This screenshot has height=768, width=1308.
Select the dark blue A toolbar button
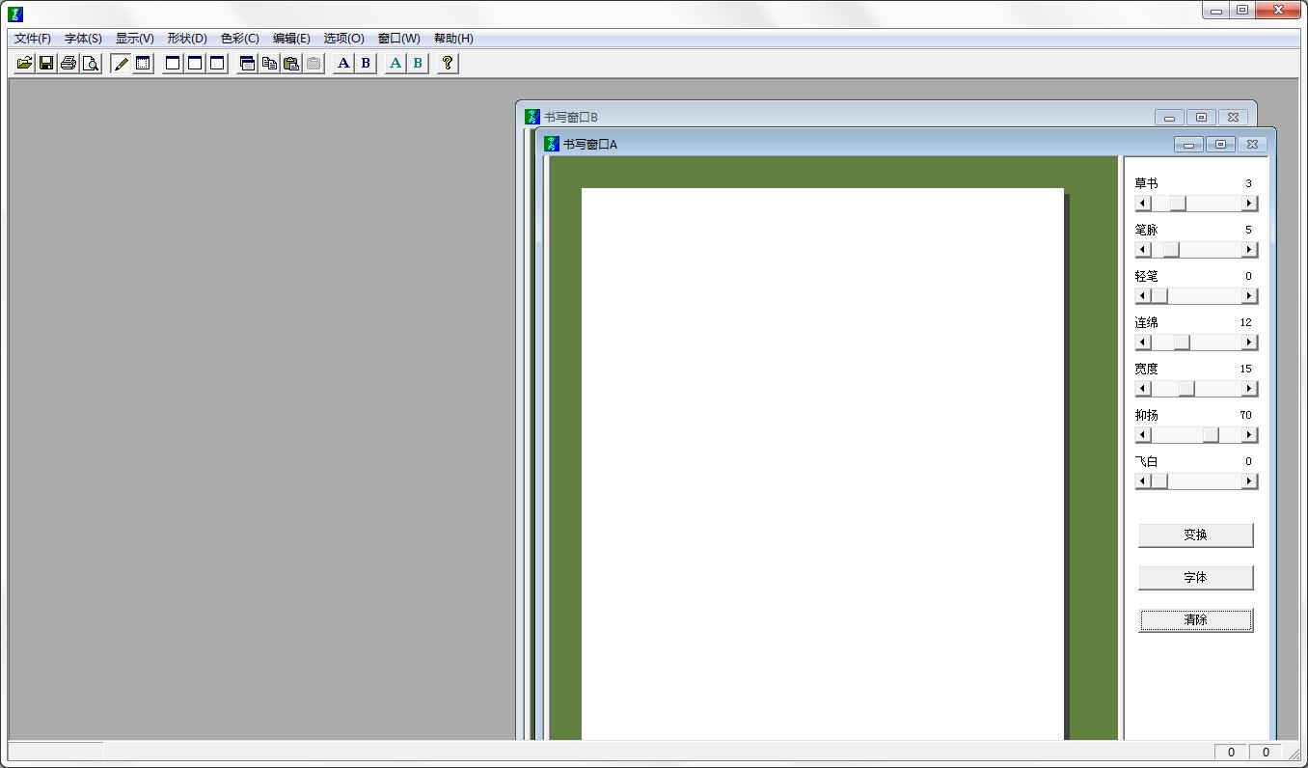point(343,64)
